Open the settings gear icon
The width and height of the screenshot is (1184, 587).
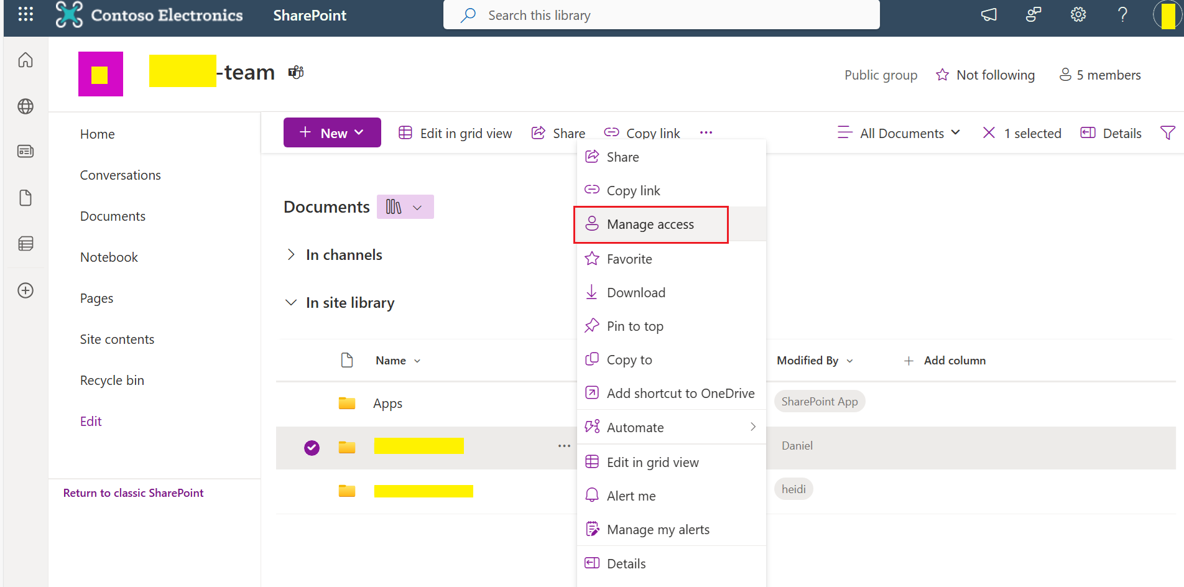[x=1078, y=14]
